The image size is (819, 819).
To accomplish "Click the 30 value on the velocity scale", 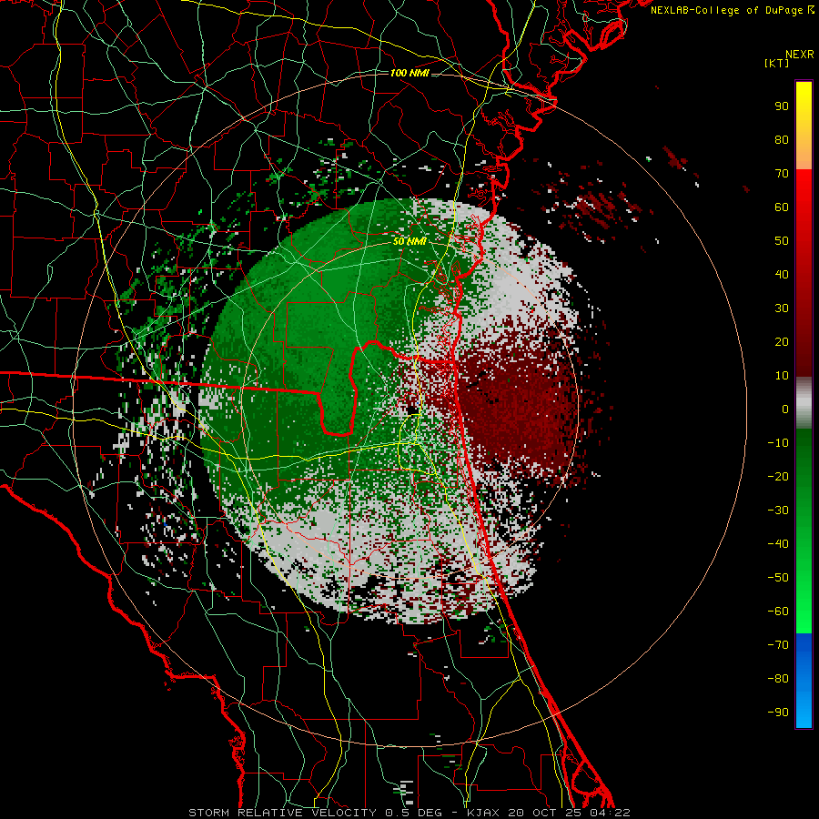I will 782,308.
